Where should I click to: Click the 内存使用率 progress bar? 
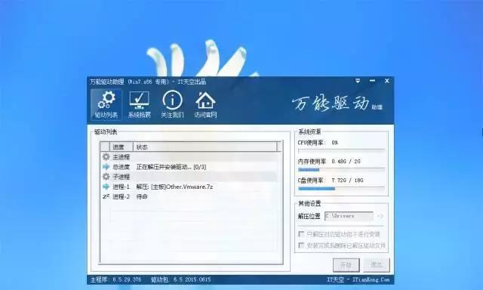pos(341,169)
